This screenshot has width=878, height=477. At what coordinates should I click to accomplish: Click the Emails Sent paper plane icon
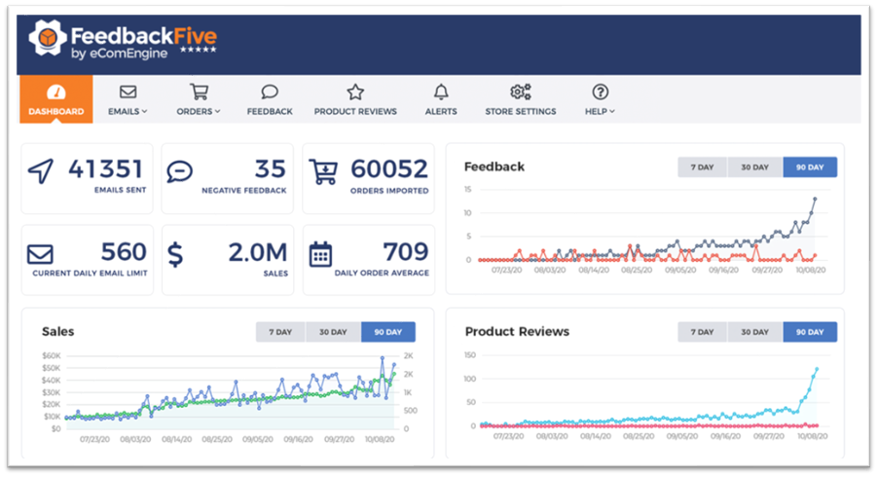pos(41,172)
